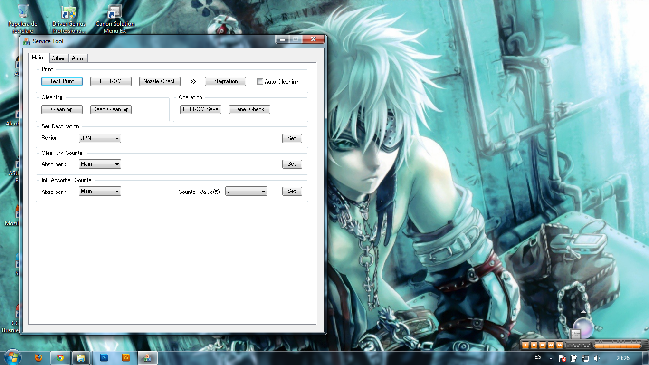Open the Region dropdown showing JPN
Viewport: 649px width, 365px height.
100,138
